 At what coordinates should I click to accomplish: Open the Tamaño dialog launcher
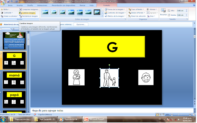pyautogui.click(x=187, y=19)
